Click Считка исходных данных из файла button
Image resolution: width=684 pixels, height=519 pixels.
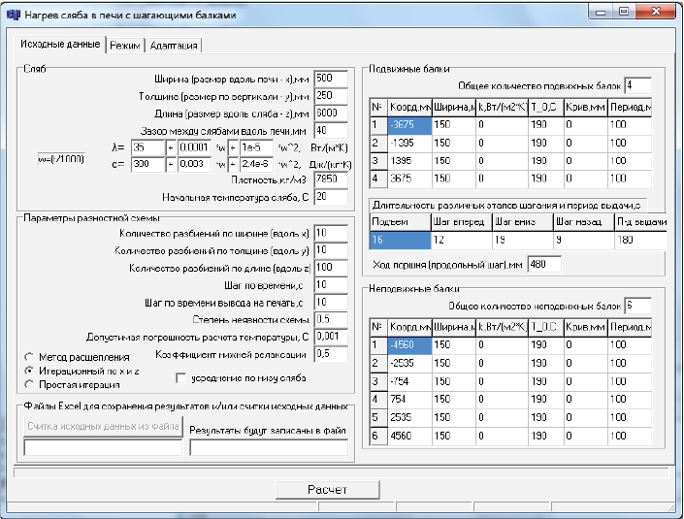102,426
